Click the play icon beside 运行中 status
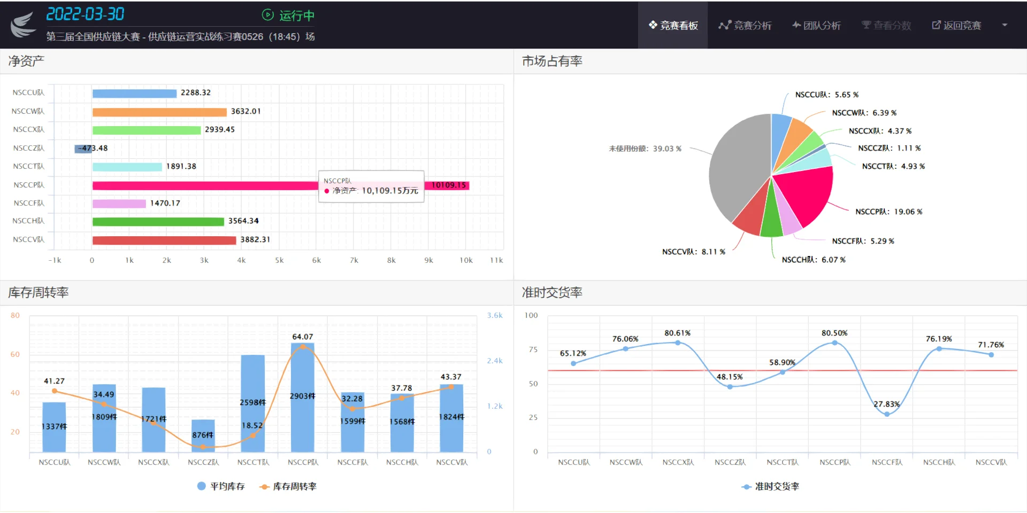Viewport: 1027px width, 513px height. tap(267, 15)
